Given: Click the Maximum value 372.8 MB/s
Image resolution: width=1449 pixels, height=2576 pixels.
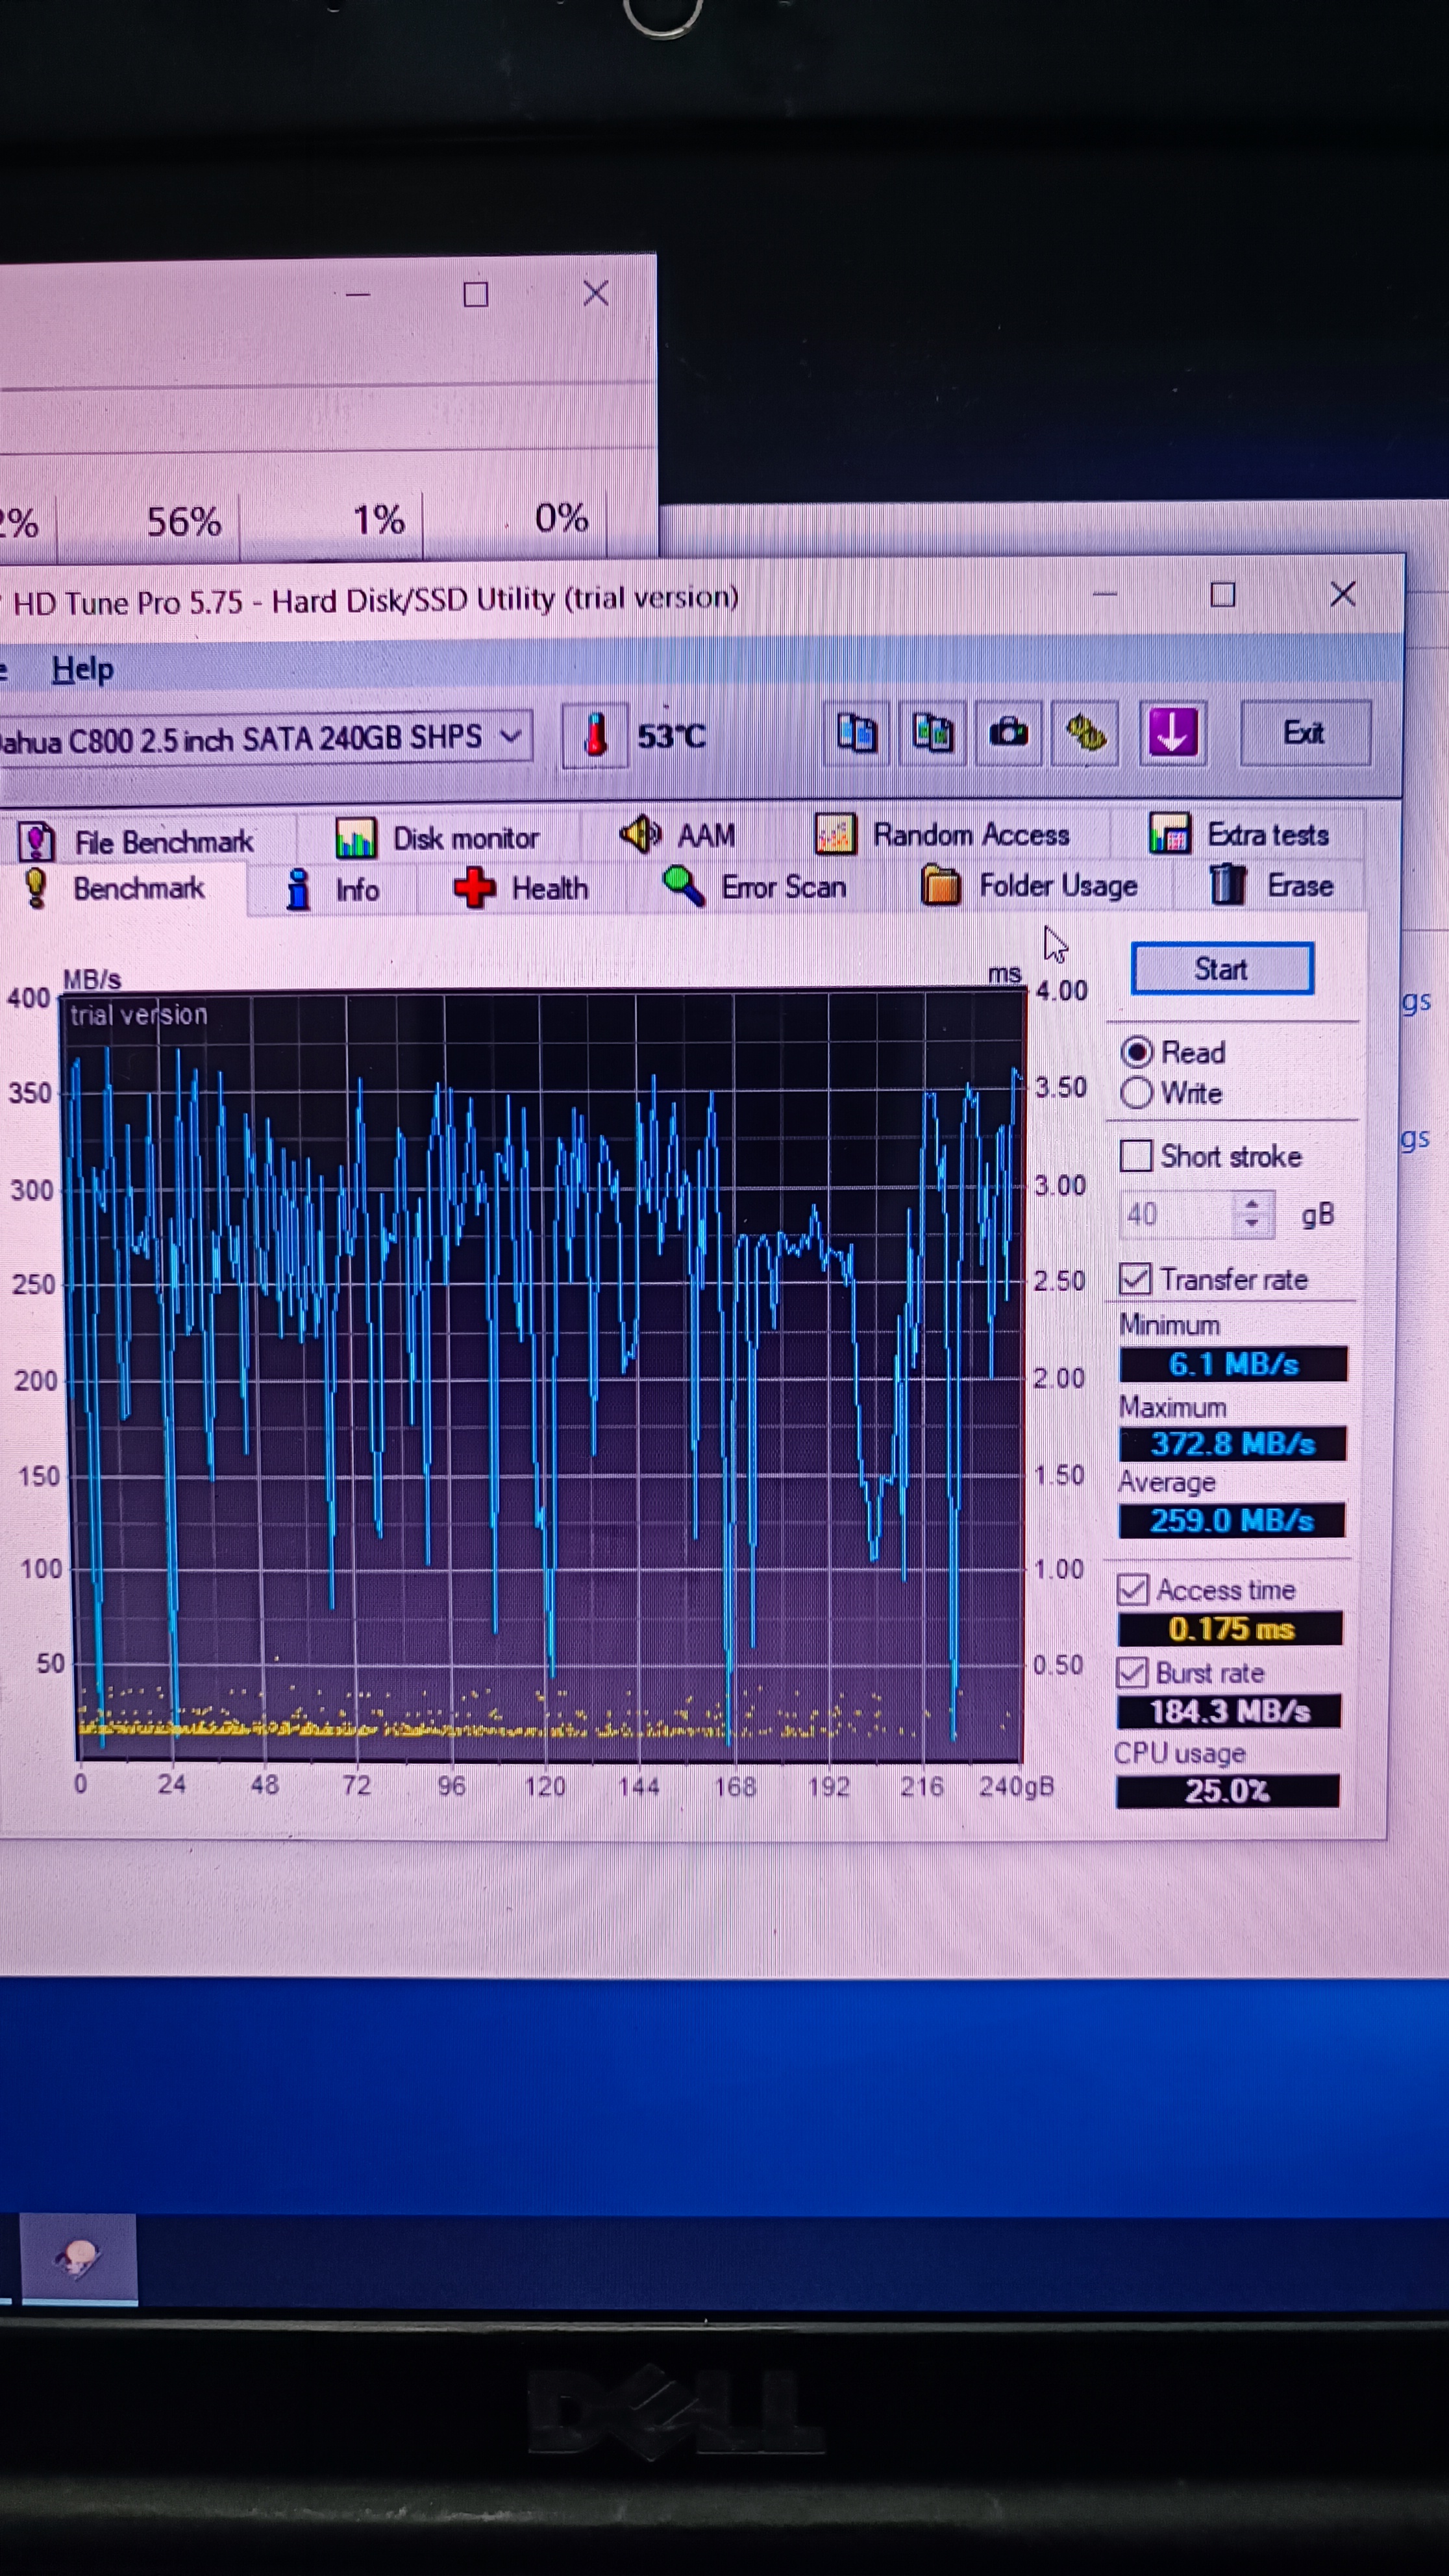Looking at the screenshot, I should 1232,1443.
